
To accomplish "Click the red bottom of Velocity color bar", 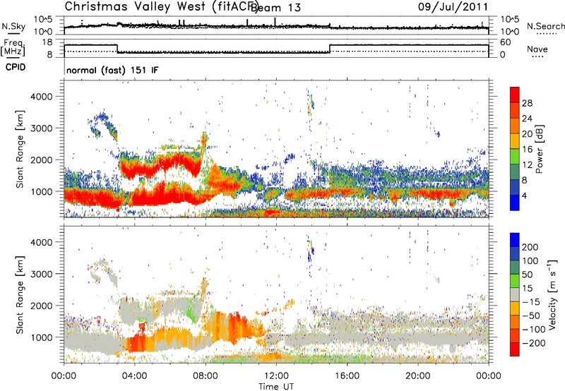I will point(515,349).
